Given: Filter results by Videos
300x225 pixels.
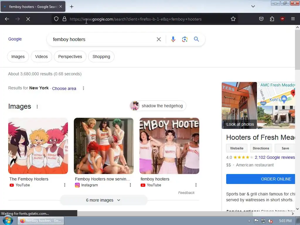Looking at the screenshot, I should coord(41,57).
